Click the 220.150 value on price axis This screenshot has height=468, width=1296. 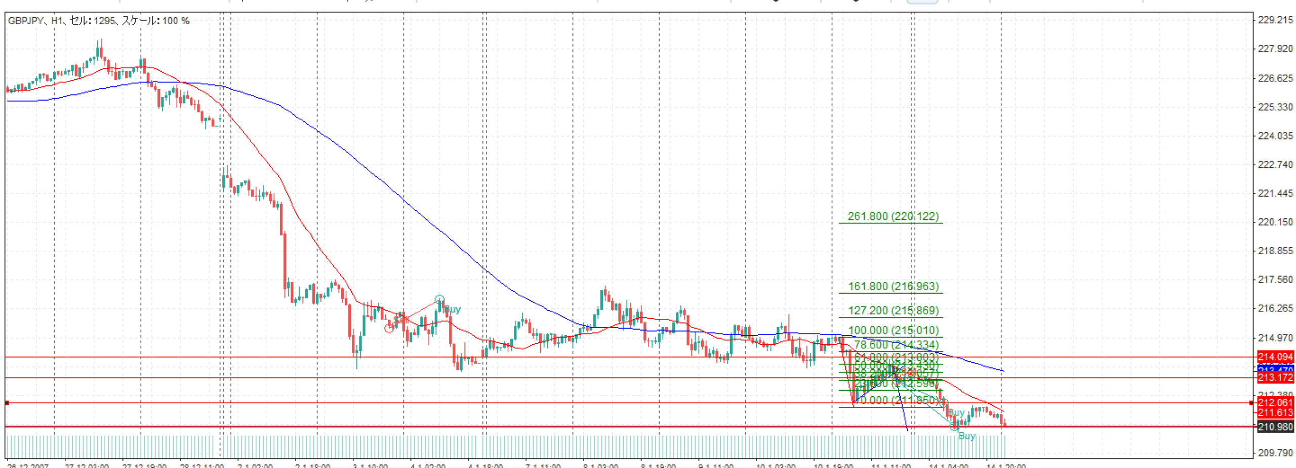pyautogui.click(x=1275, y=222)
